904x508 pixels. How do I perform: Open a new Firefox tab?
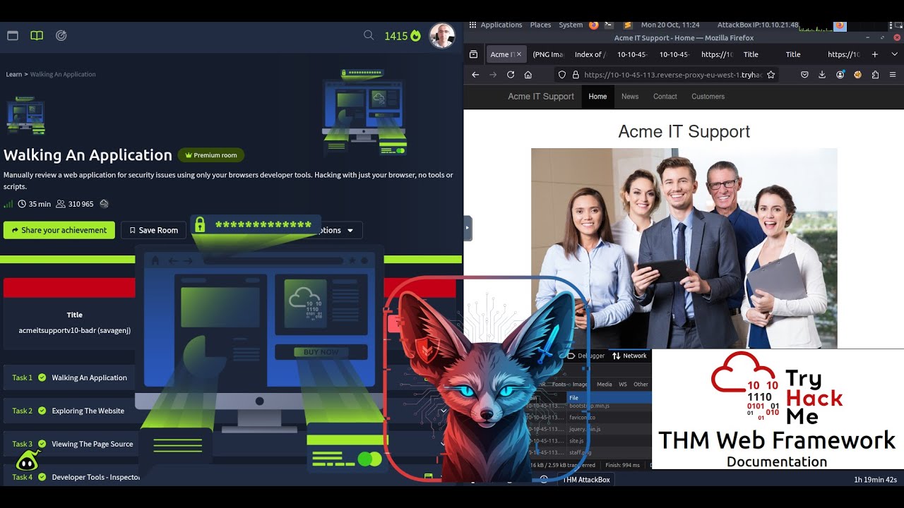(x=875, y=54)
